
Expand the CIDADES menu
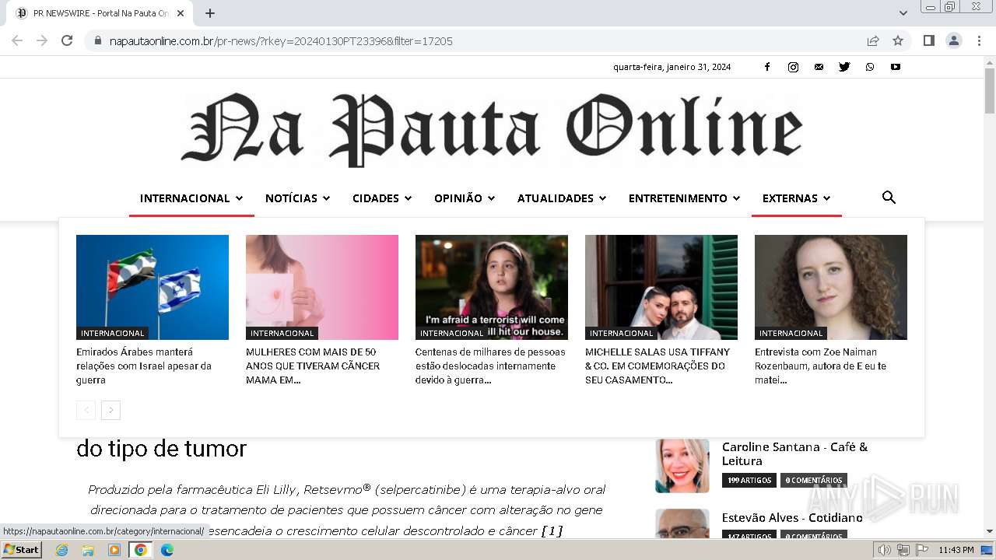382,198
